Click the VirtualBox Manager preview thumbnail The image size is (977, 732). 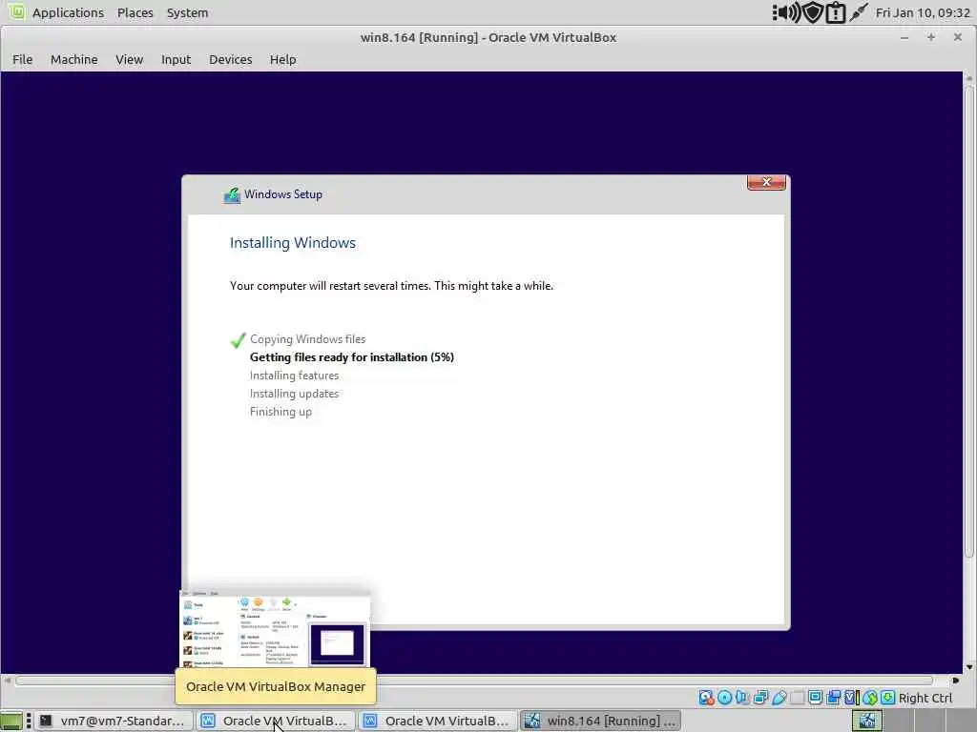275,628
